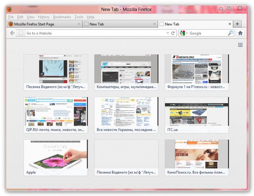This screenshot has width=254, height=196.
Task: Switch to Mozilla Firefox Start Page tab
Action: 42,24
